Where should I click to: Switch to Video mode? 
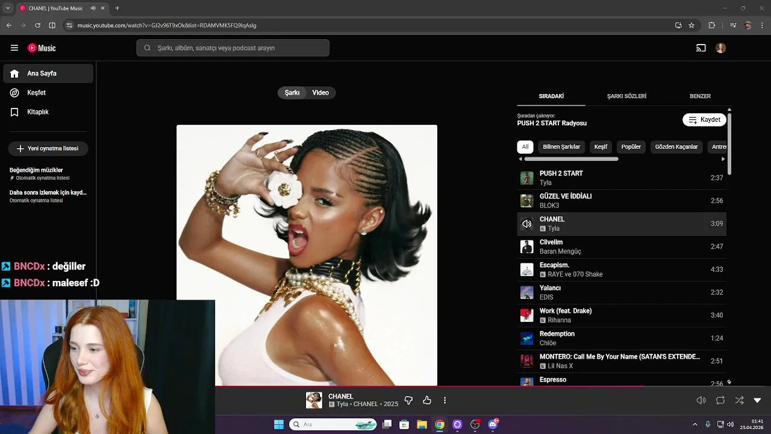click(320, 93)
